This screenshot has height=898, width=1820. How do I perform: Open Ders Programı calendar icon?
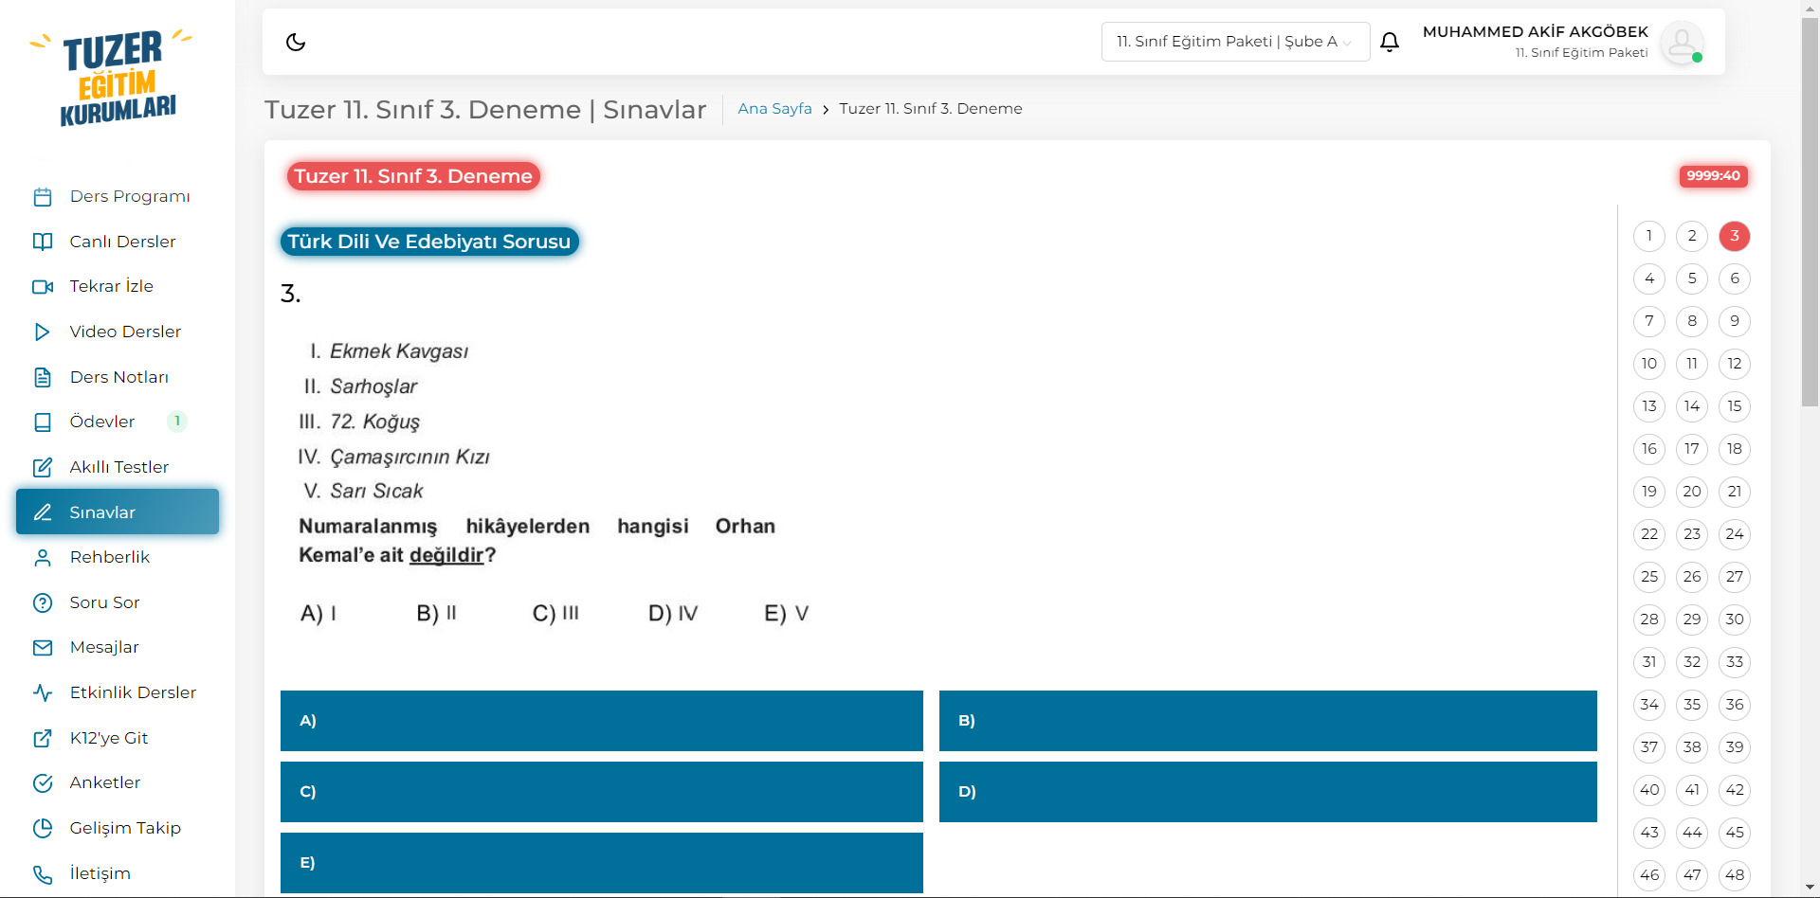(43, 197)
